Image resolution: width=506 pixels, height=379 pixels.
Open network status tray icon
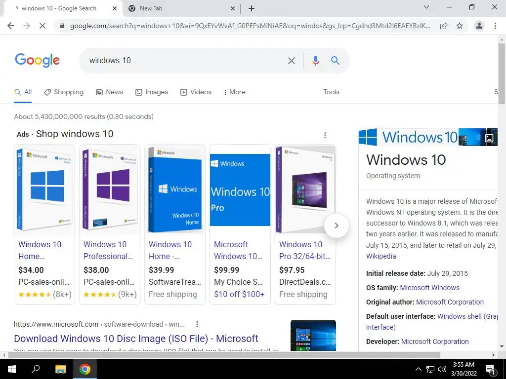tap(430, 369)
